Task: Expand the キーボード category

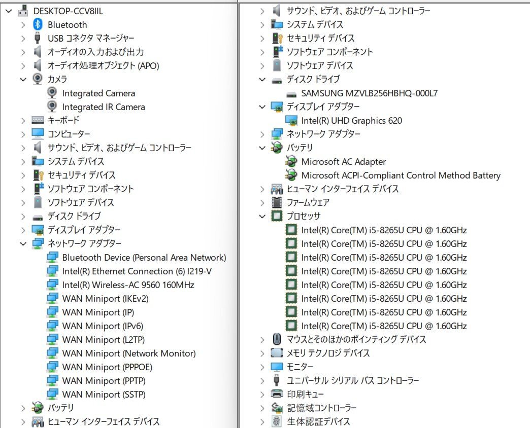Action: click(x=23, y=121)
